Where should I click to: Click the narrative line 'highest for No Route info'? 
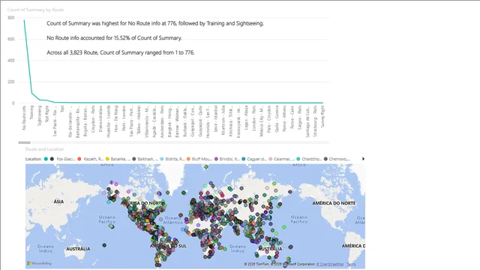(x=155, y=23)
